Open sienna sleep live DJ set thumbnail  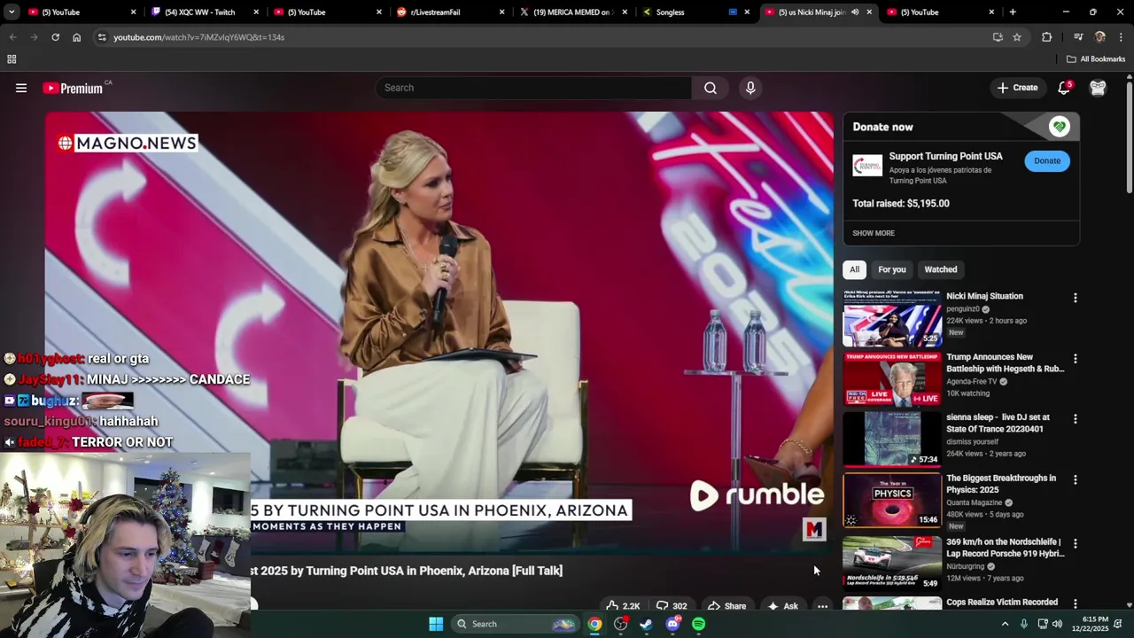pos(892,439)
